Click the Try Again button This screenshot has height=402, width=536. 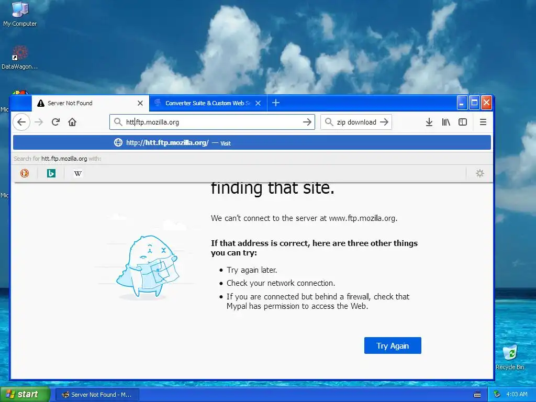click(x=393, y=345)
